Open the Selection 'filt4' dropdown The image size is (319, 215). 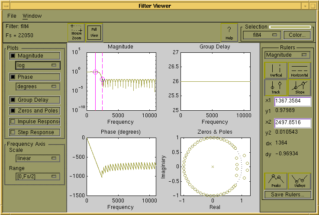coord(262,35)
